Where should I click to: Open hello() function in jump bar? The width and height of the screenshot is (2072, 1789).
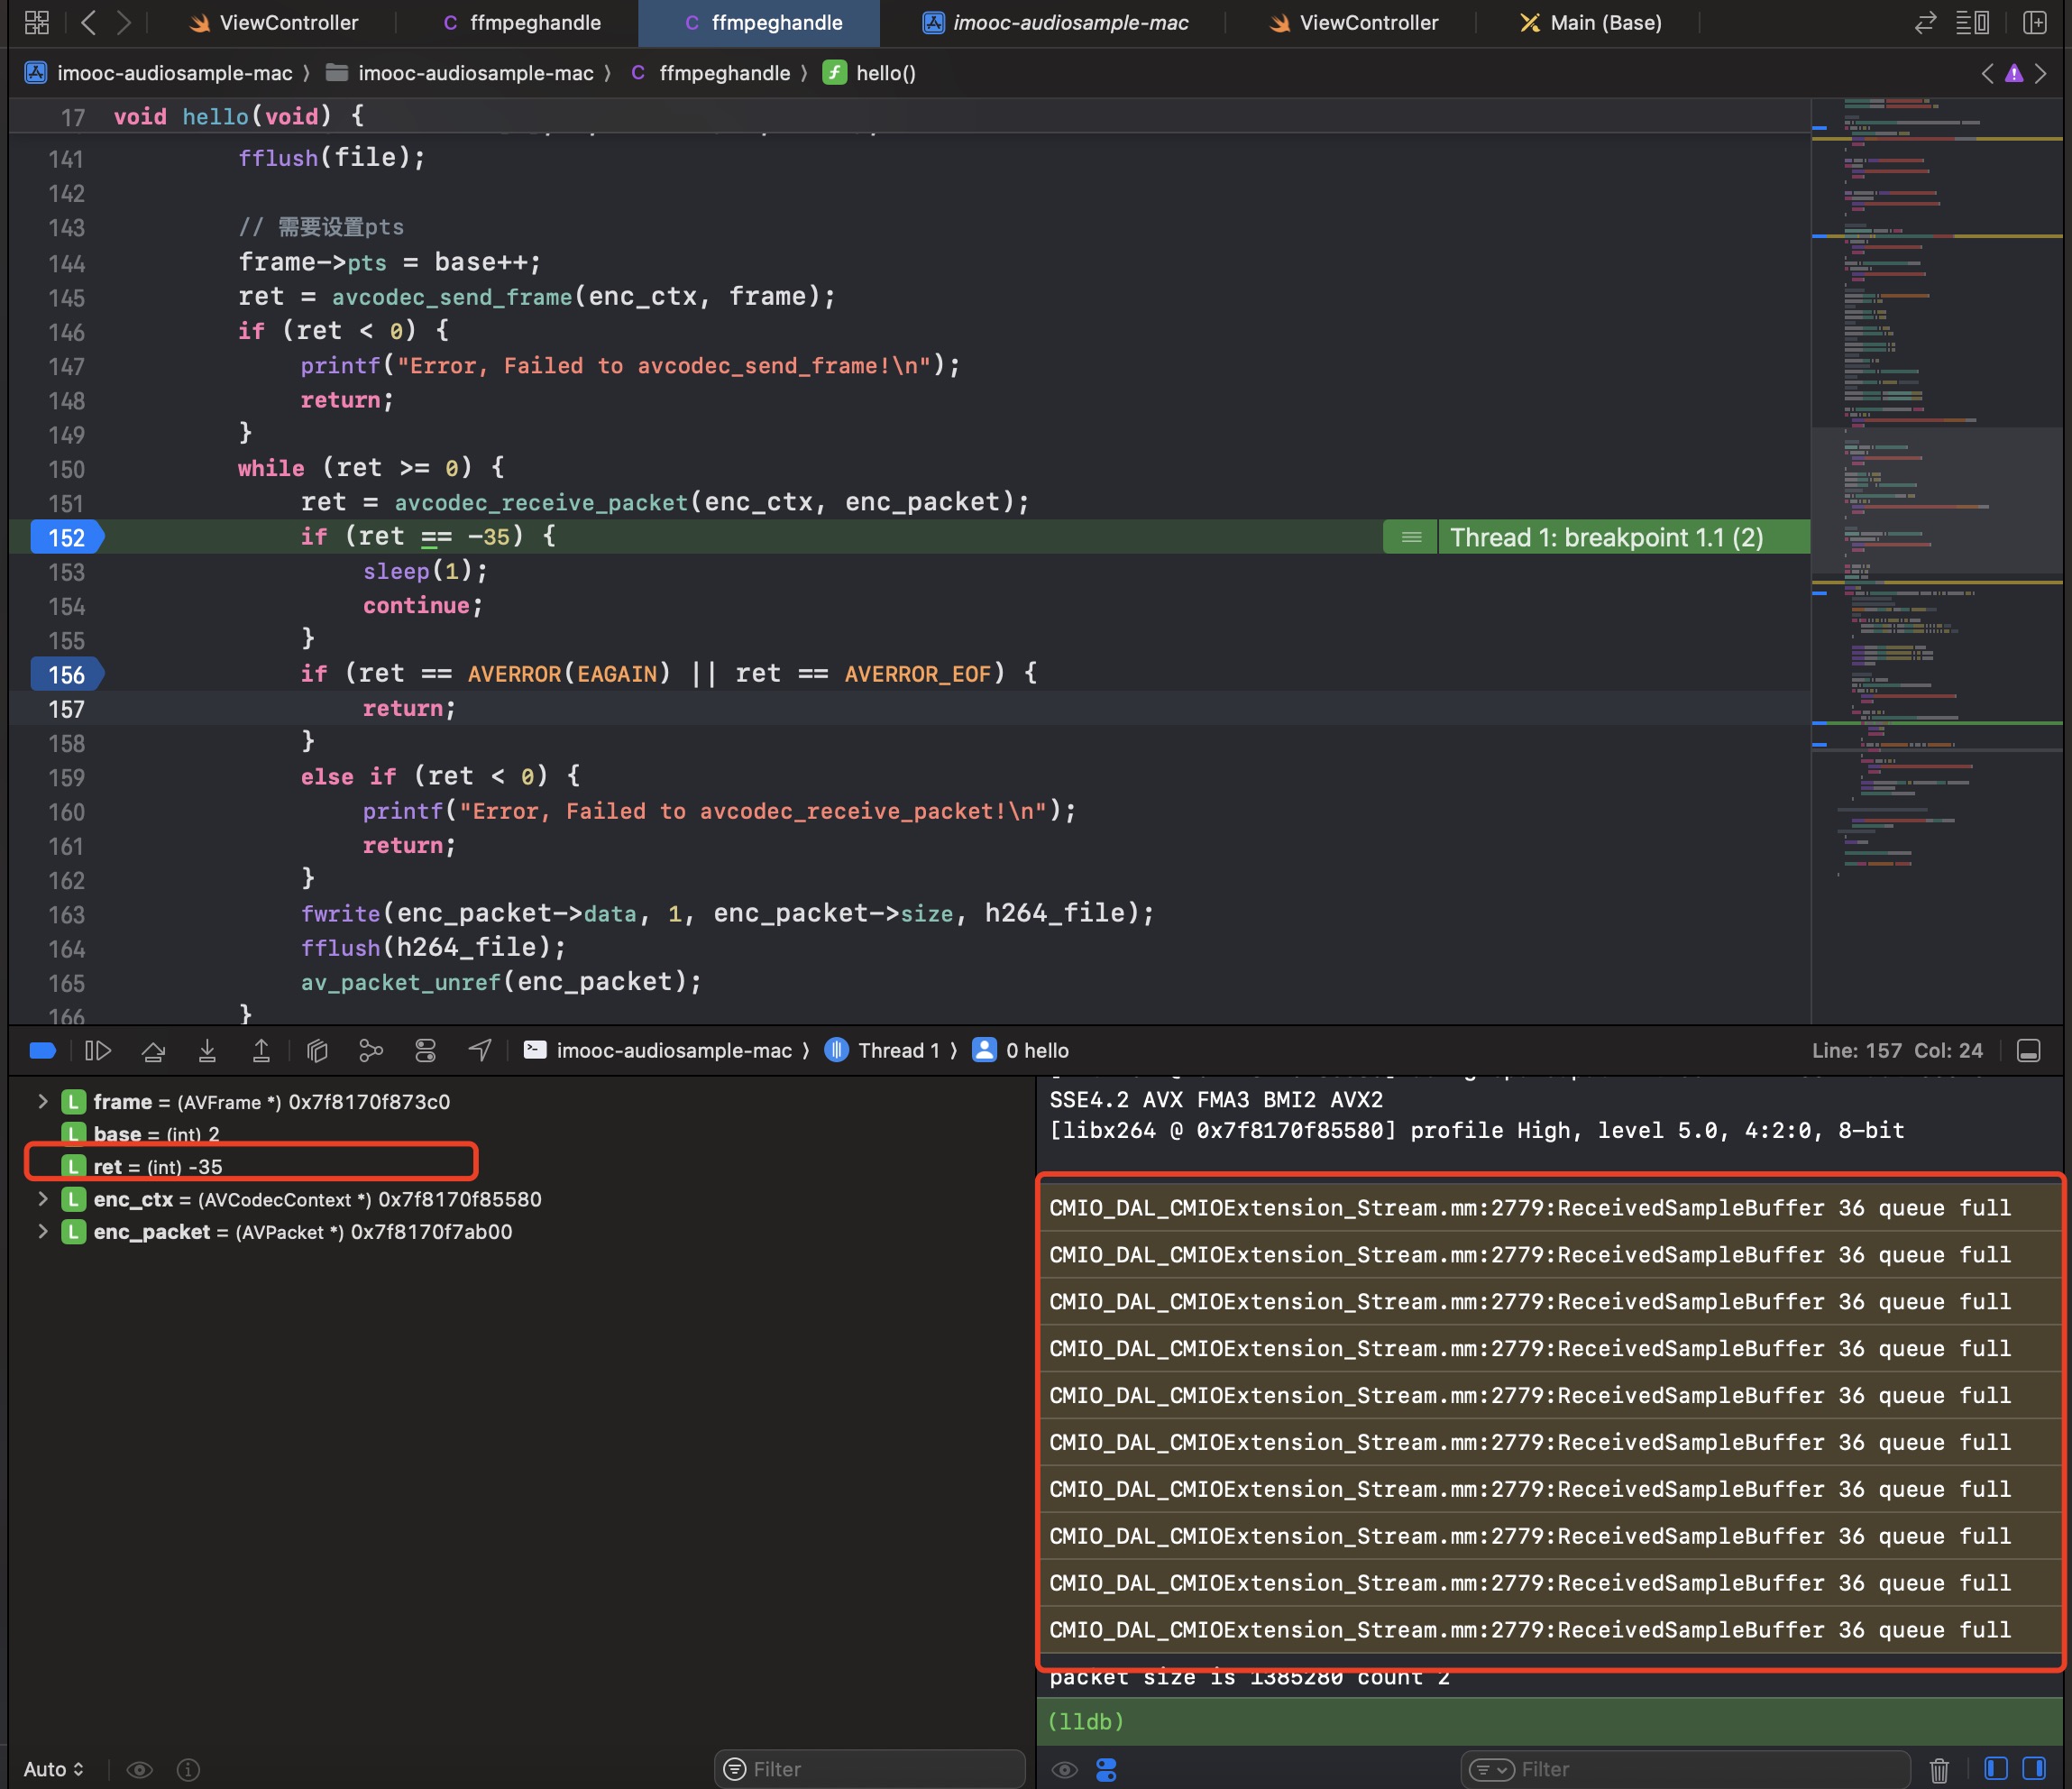tap(869, 73)
